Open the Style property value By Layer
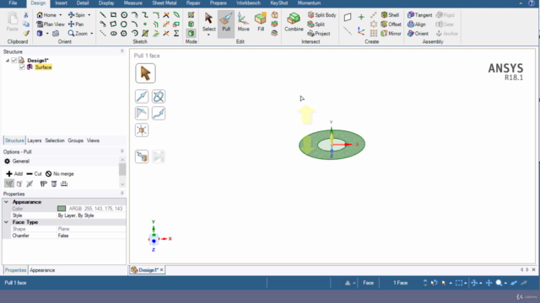This screenshot has width=540, height=303. (x=91, y=215)
